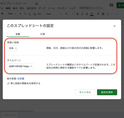
Task: Open the fill color bucket icon
Action: 98,14
